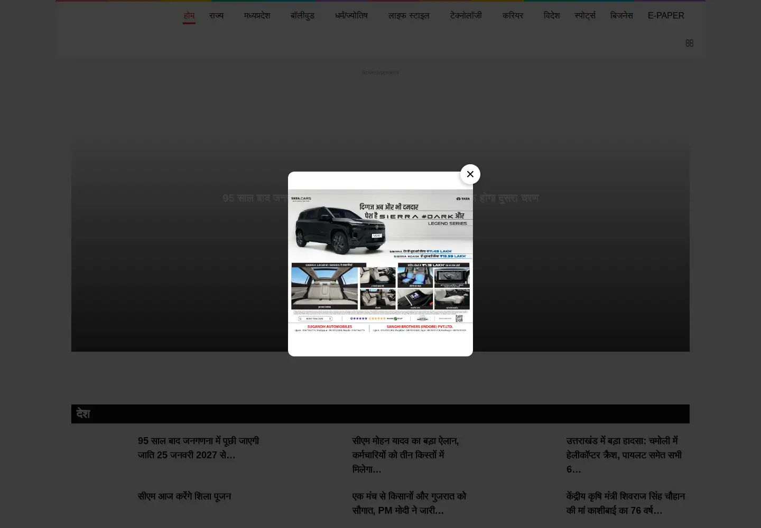
Task: Open सीएम आज करेंगे शिला पूजन article
Action: pos(184,496)
